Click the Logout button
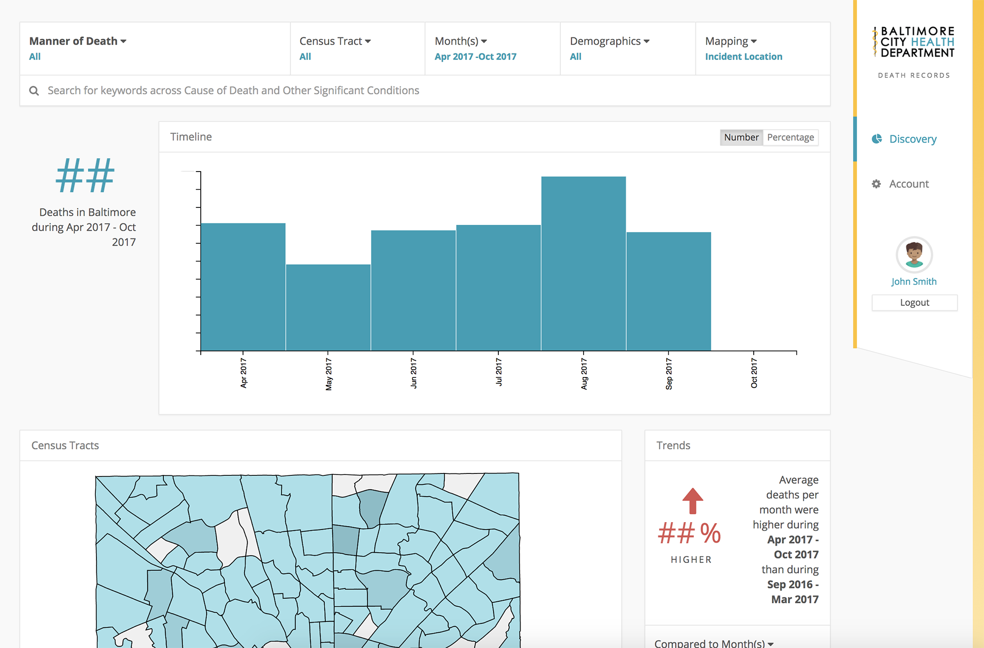Image resolution: width=984 pixels, height=648 pixels. click(914, 302)
